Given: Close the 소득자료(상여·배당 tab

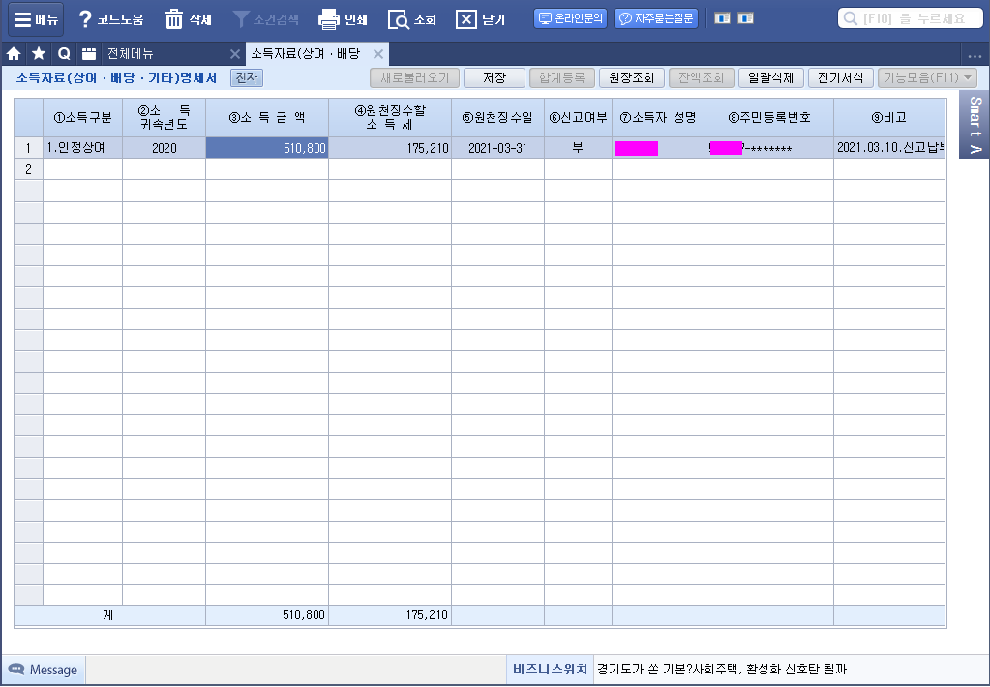Looking at the screenshot, I should [x=378, y=54].
